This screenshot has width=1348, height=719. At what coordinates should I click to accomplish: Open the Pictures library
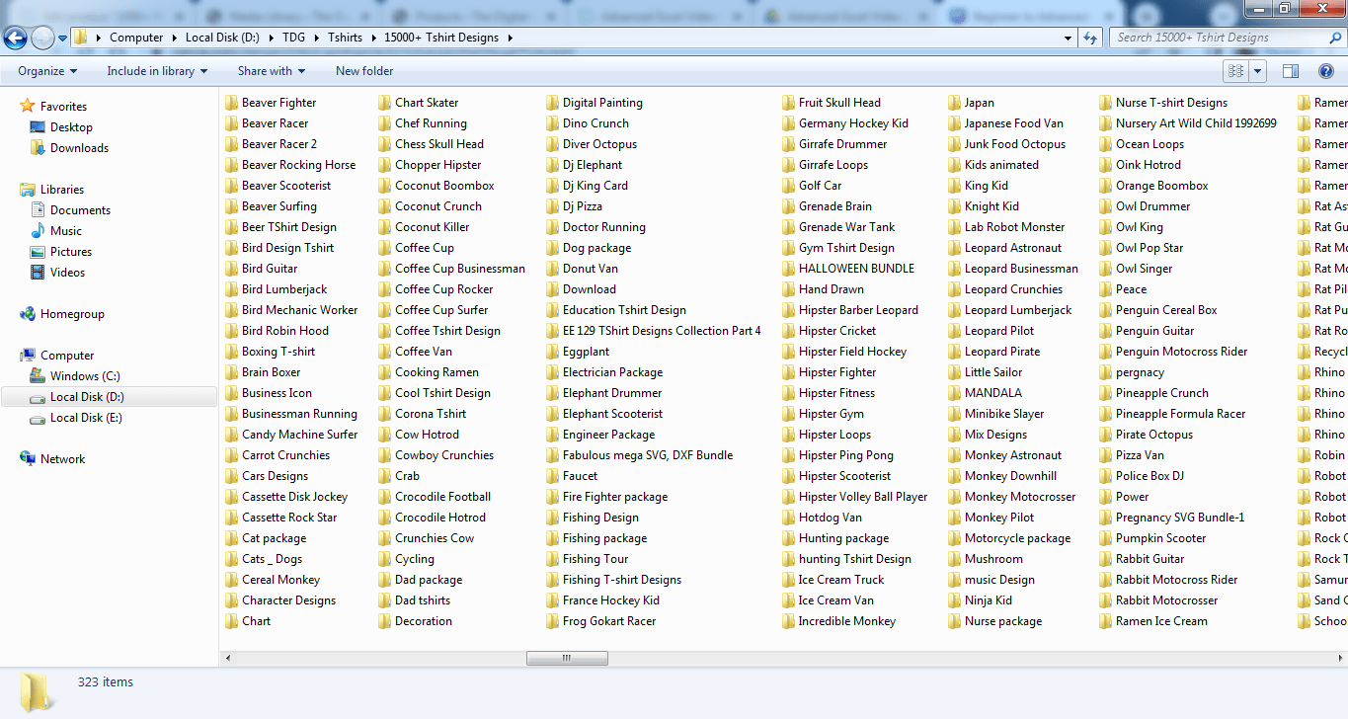(x=71, y=252)
